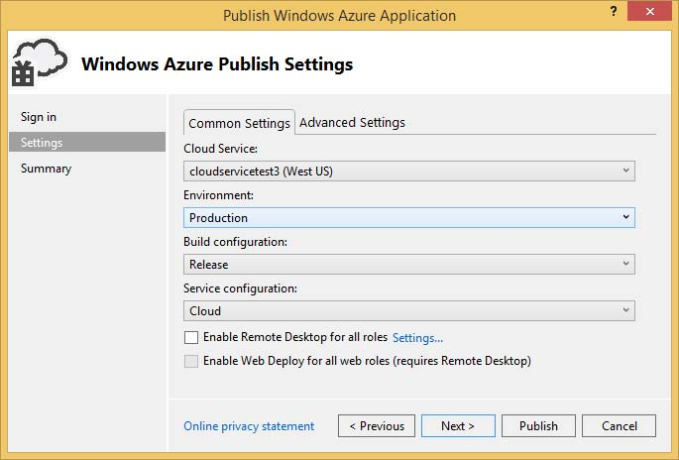Expand the Build configuration dropdown
This screenshot has height=460, width=679.
point(409,265)
